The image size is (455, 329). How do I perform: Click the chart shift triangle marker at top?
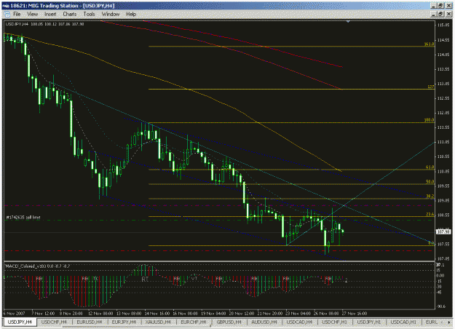click(x=348, y=22)
